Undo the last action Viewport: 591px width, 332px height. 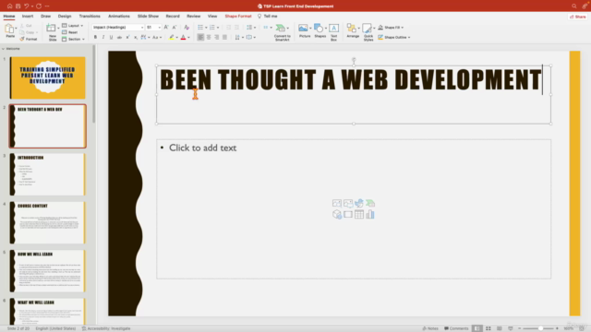27,6
